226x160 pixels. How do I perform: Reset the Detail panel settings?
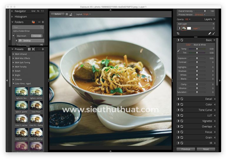(x=182, y=99)
